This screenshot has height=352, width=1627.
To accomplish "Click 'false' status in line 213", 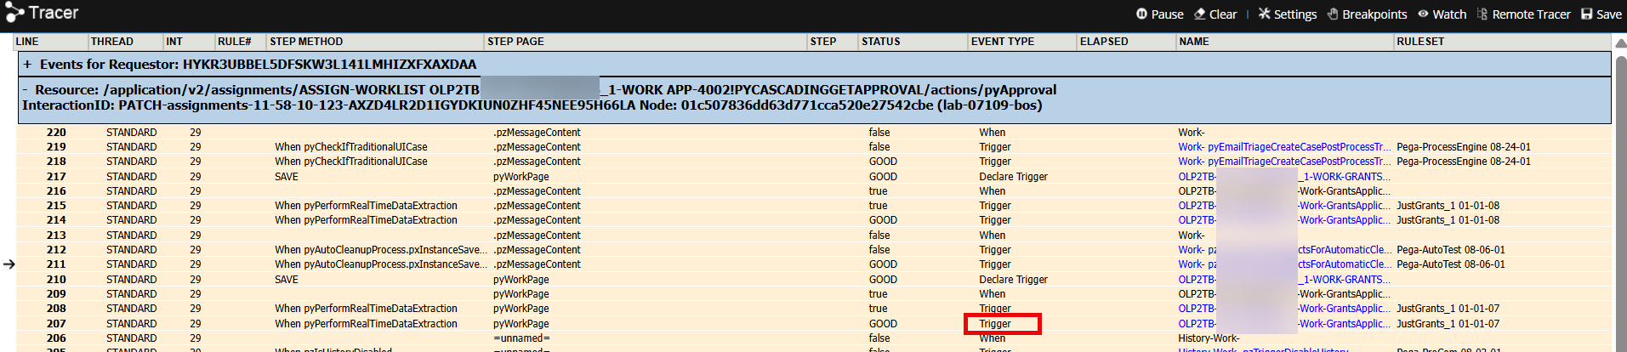I will 879,236.
